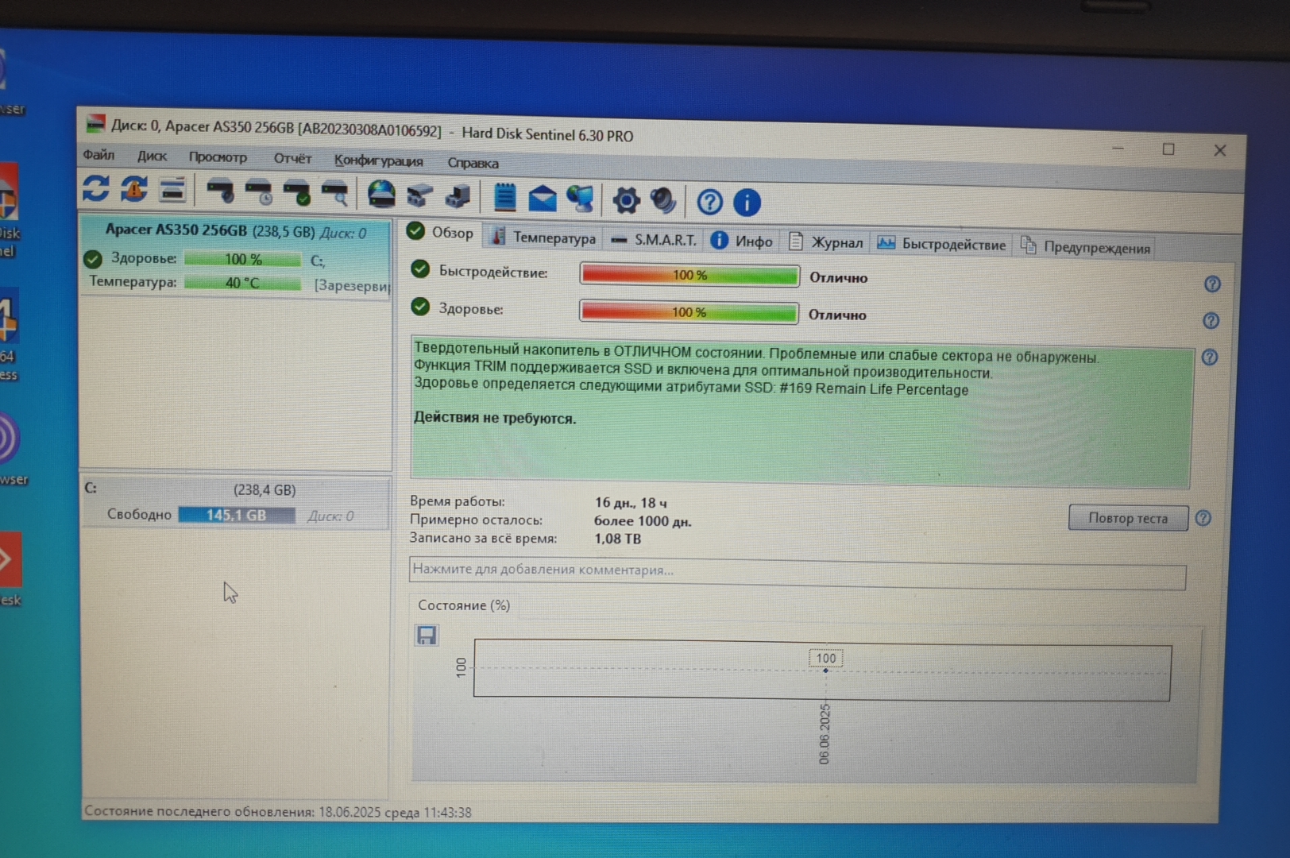Open the Диск menu

pos(152,156)
